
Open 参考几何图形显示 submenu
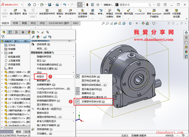[53, 121]
